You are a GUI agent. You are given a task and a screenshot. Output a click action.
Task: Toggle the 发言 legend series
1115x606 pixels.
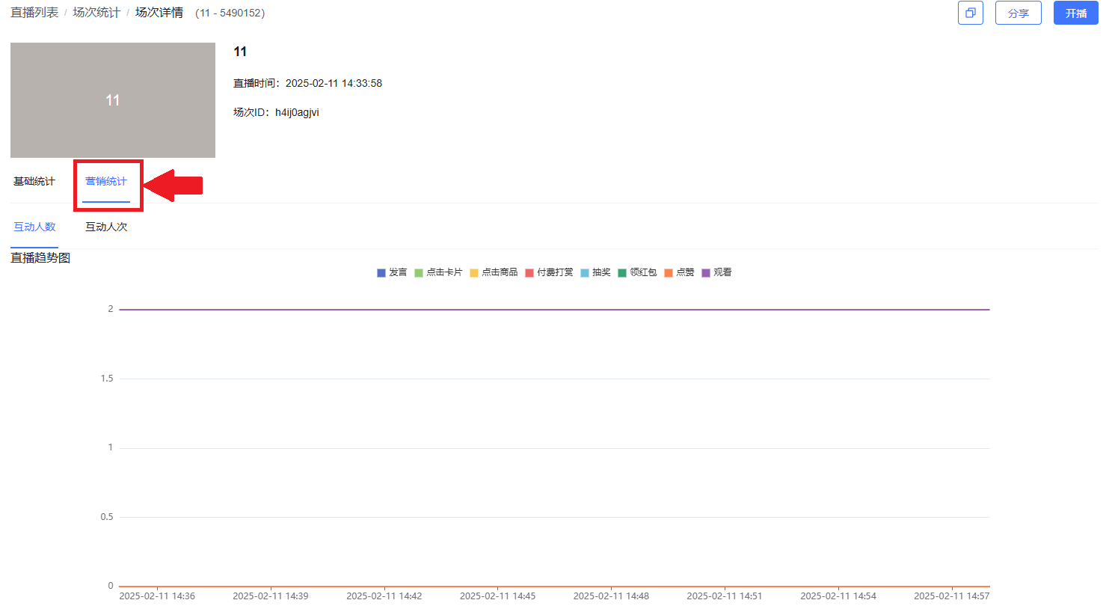(x=392, y=272)
